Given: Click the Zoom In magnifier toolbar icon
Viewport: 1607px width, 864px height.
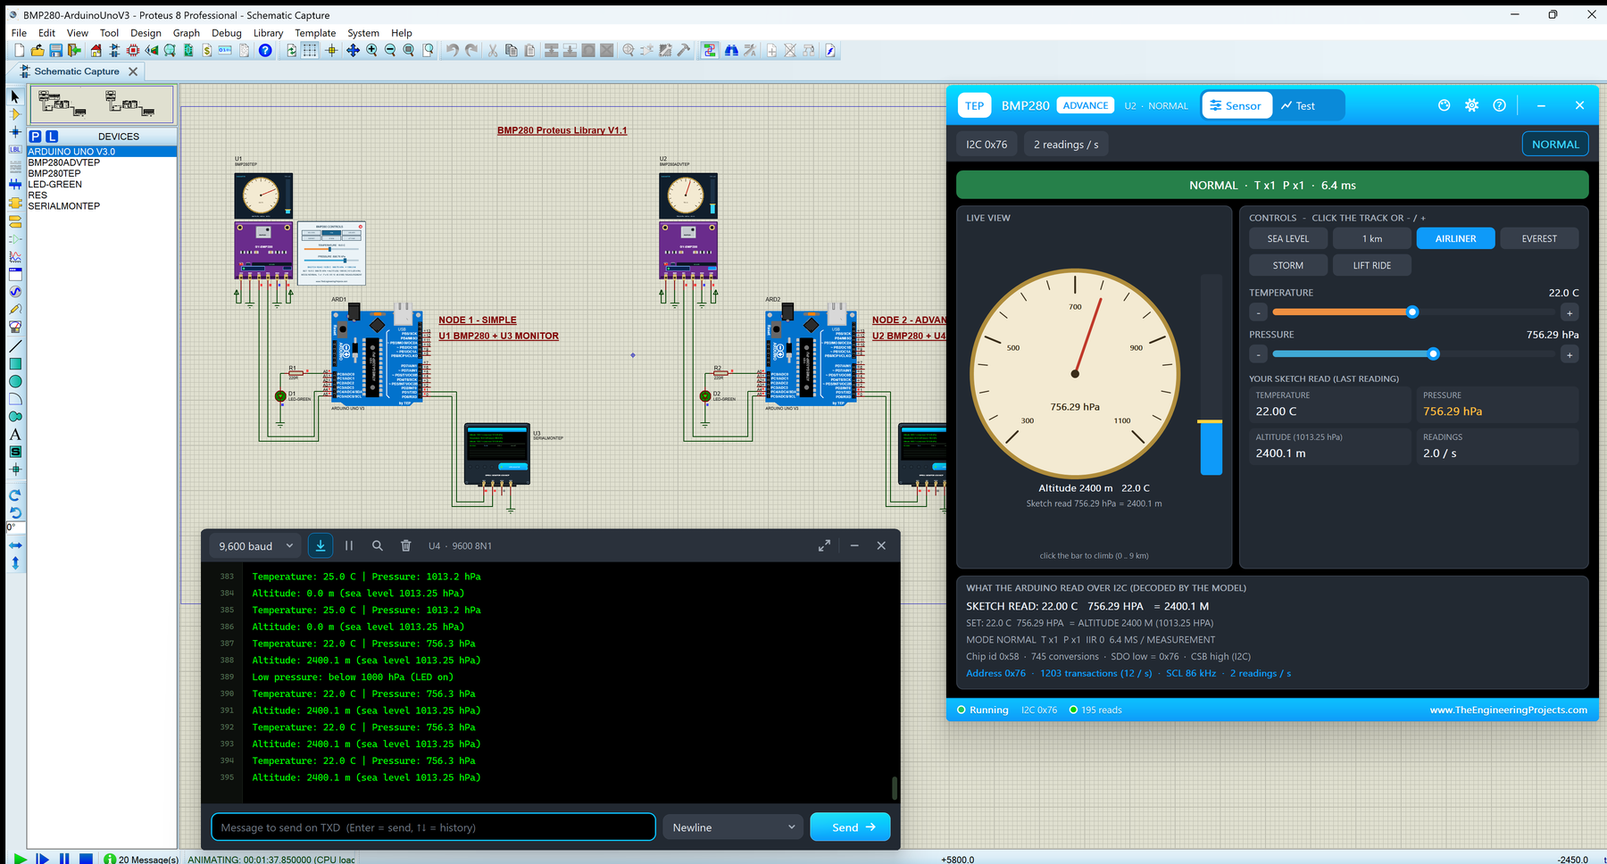Looking at the screenshot, I should coord(371,51).
